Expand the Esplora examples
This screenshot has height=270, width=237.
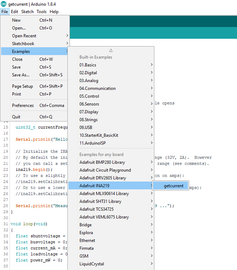tap(111, 233)
